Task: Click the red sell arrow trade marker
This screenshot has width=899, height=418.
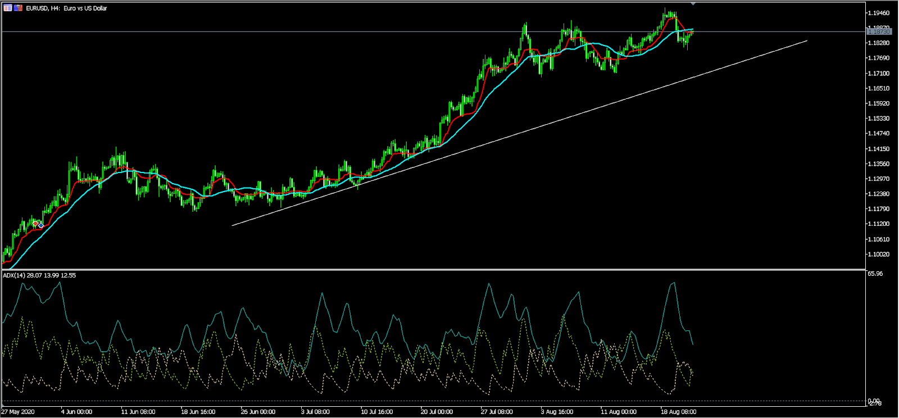Action: pos(35,224)
